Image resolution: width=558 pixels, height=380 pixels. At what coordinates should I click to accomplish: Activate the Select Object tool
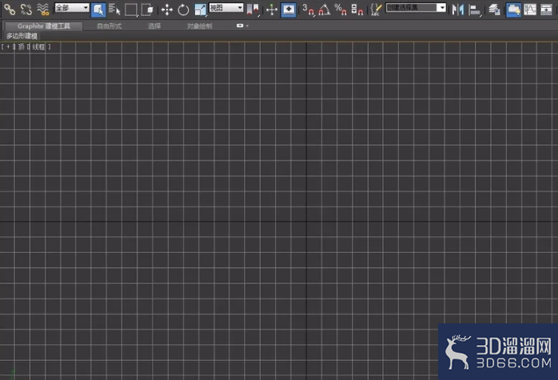point(98,10)
